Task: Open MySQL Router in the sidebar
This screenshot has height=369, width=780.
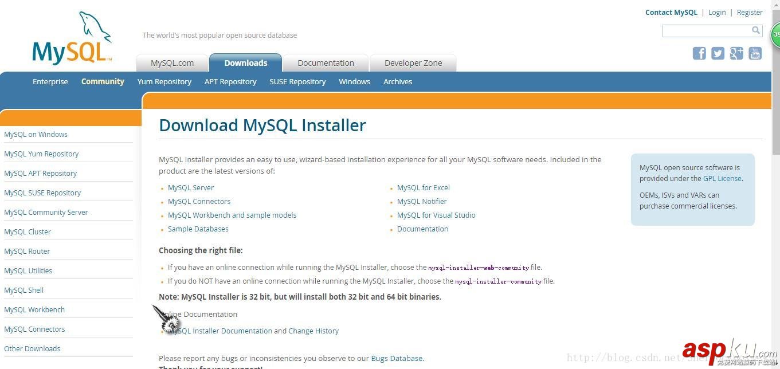Action: click(27, 251)
